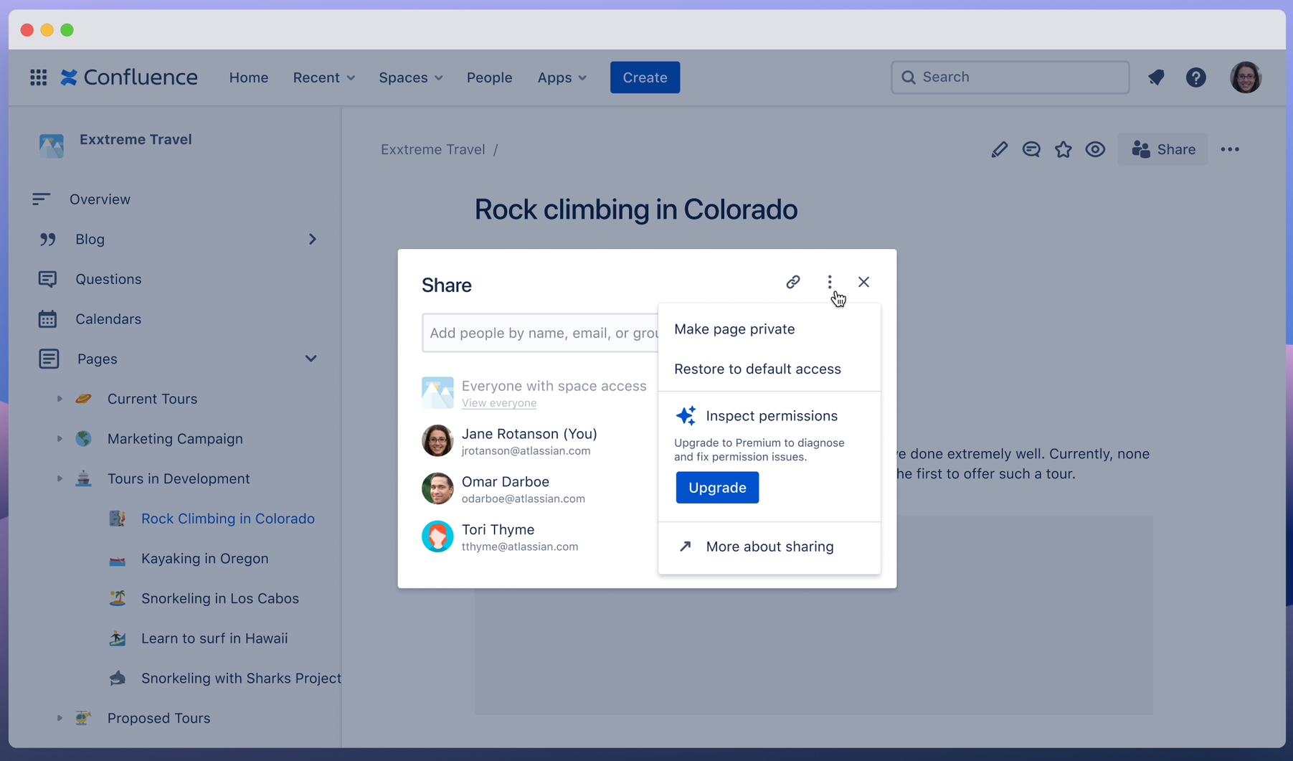Click Omar Darboe's avatar

437,488
